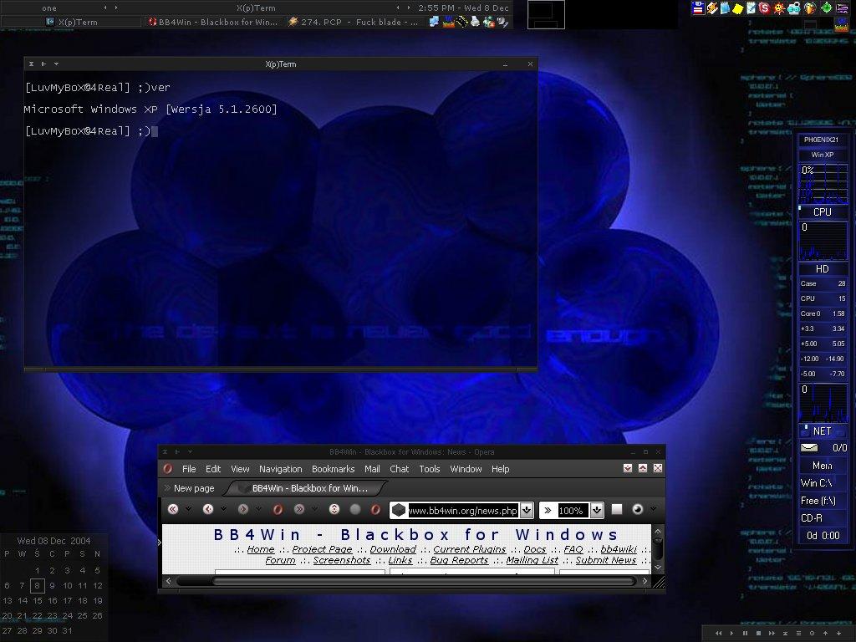Follow the Current Plugins link

[470, 549]
